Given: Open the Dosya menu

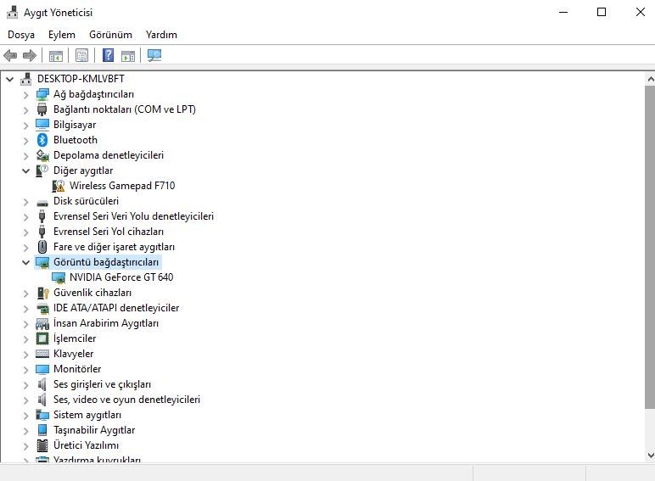Looking at the screenshot, I should coord(21,35).
